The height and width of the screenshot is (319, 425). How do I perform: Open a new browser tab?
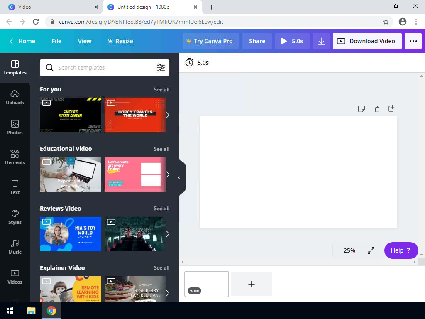click(211, 7)
